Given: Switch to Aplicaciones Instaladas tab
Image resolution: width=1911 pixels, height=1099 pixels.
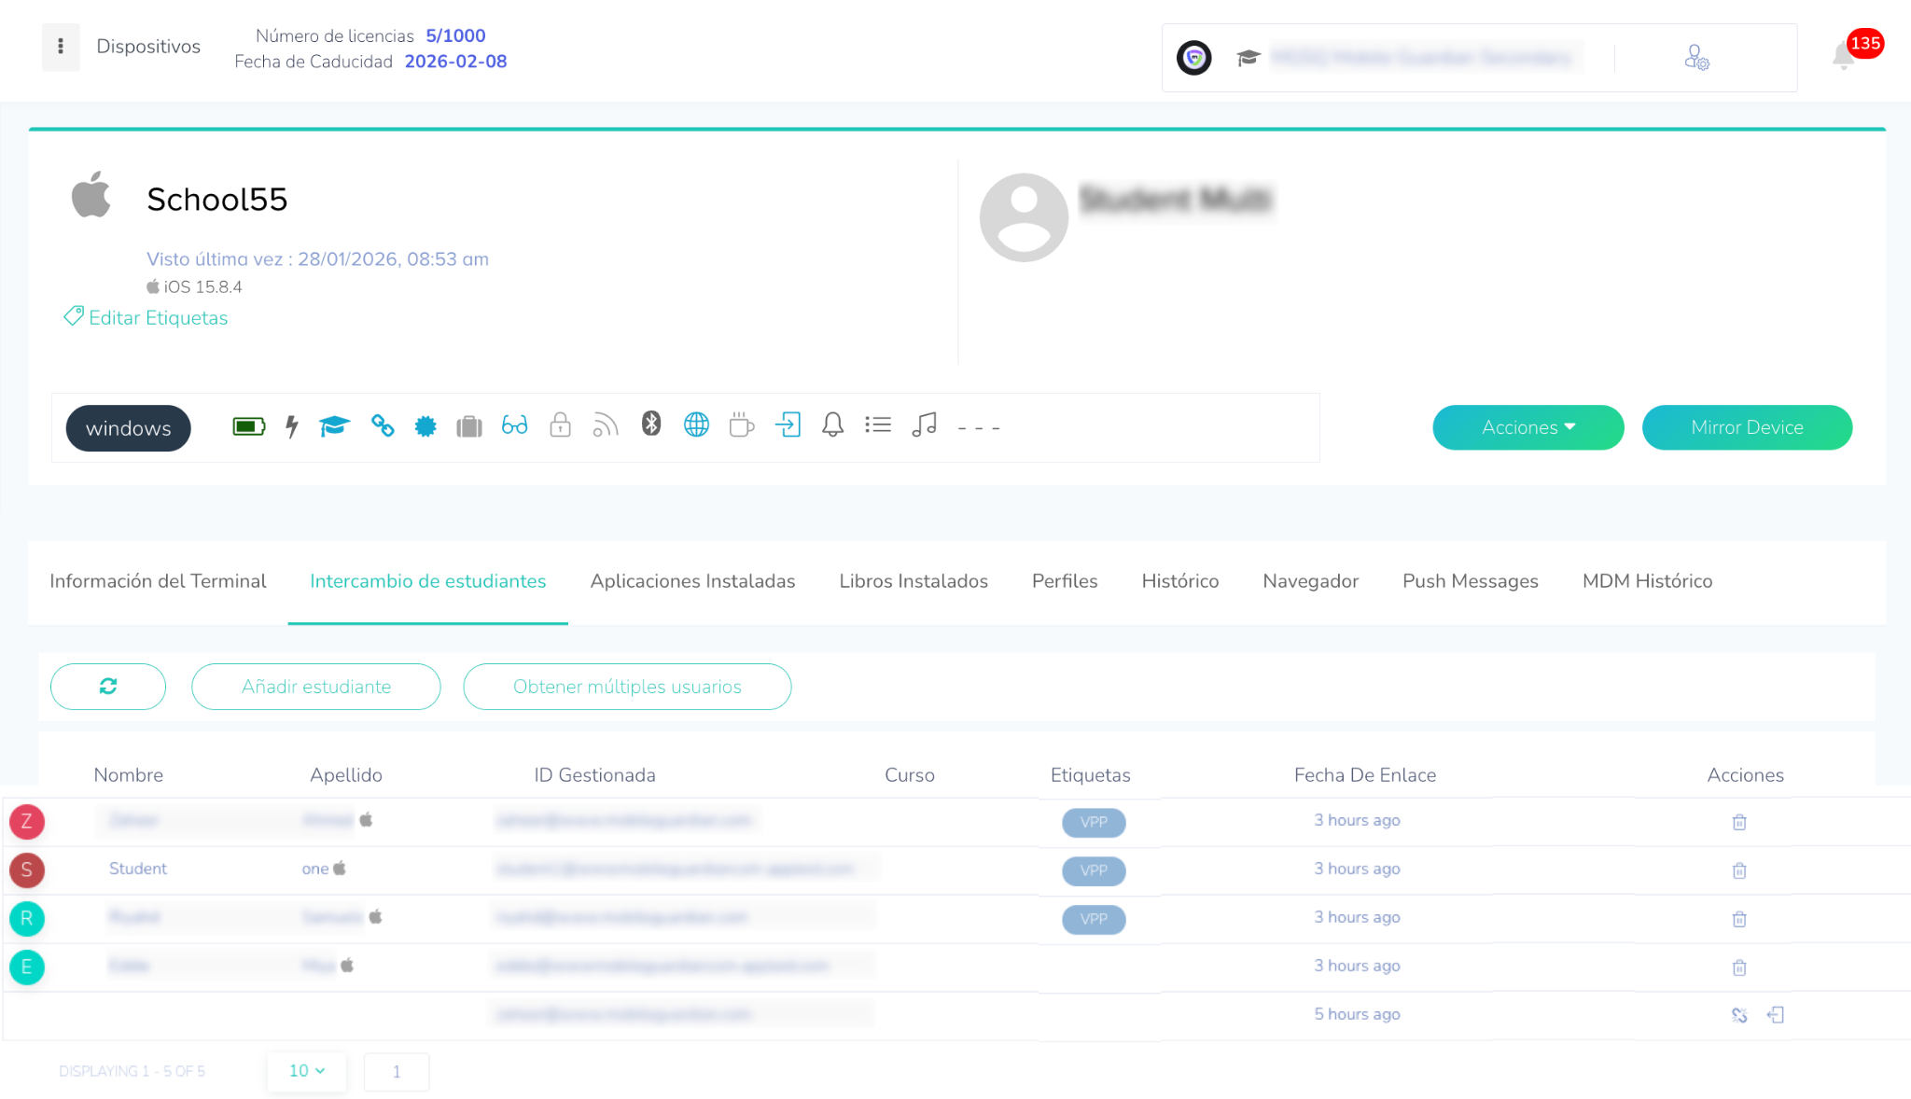Looking at the screenshot, I should click(x=692, y=581).
